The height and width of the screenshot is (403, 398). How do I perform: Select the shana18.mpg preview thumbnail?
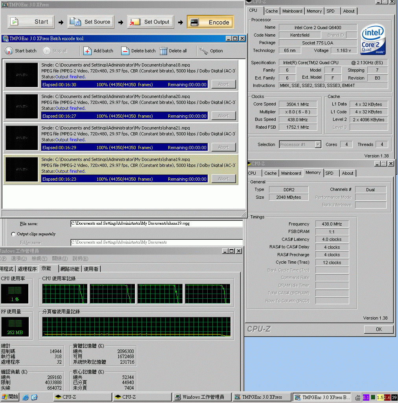22,75
